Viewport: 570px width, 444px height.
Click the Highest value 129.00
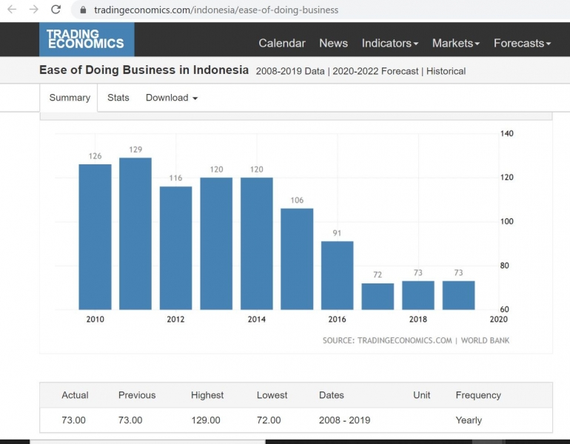tap(205, 420)
